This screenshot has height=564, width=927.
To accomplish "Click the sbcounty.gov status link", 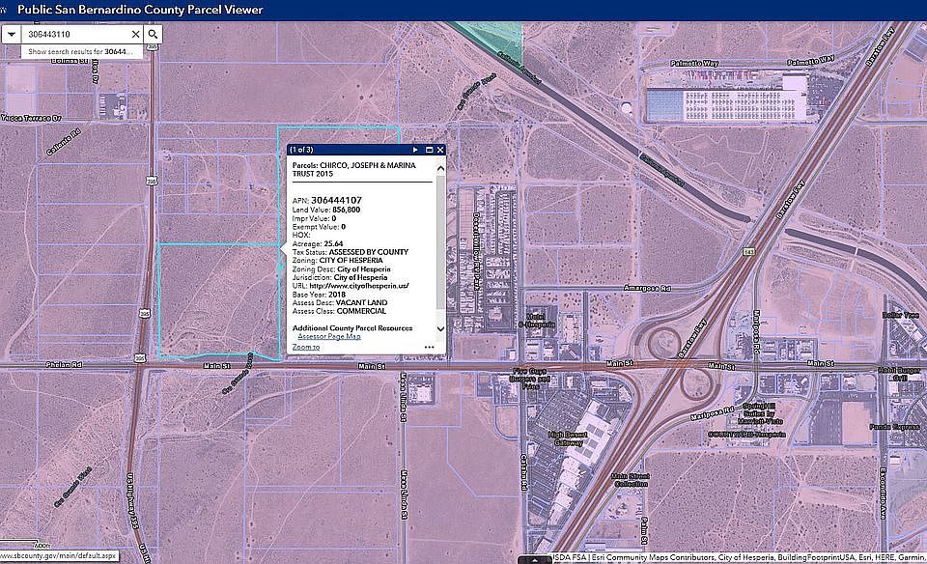I will point(59,555).
